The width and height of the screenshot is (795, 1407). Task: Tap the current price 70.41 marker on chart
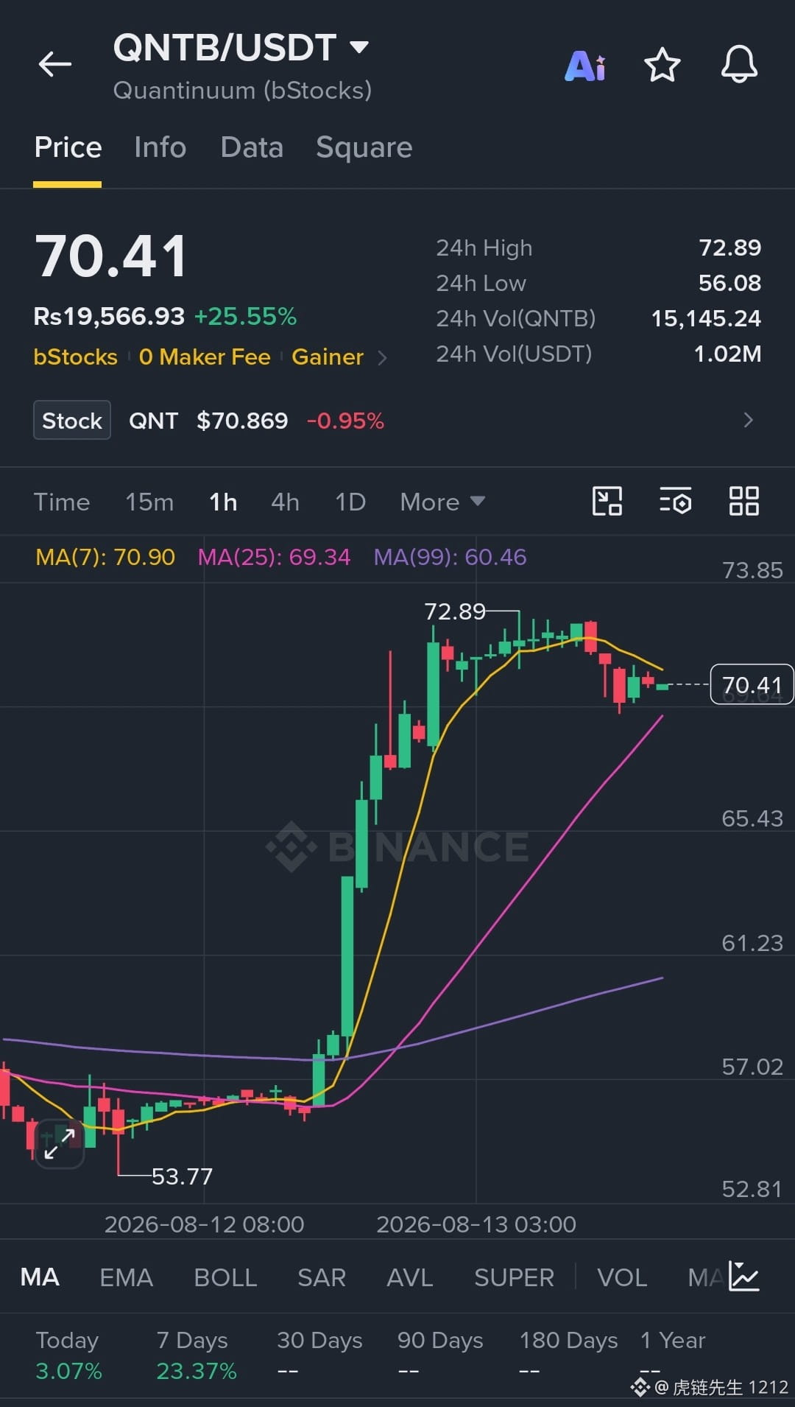click(752, 684)
